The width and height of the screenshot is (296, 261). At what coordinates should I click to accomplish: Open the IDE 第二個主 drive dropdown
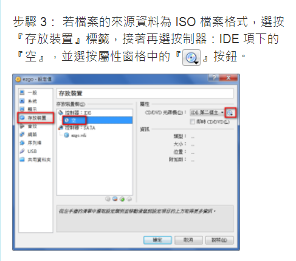click(x=207, y=113)
